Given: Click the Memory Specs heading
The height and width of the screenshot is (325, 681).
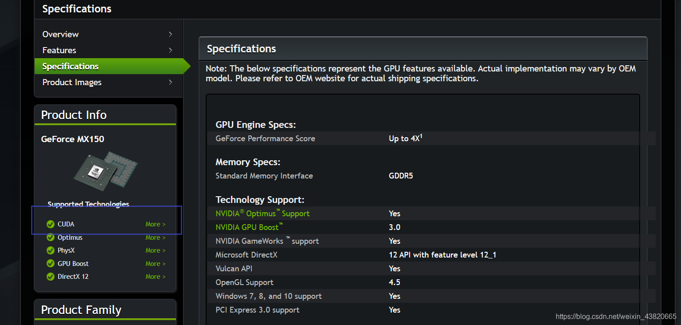Looking at the screenshot, I should pos(248,162).
